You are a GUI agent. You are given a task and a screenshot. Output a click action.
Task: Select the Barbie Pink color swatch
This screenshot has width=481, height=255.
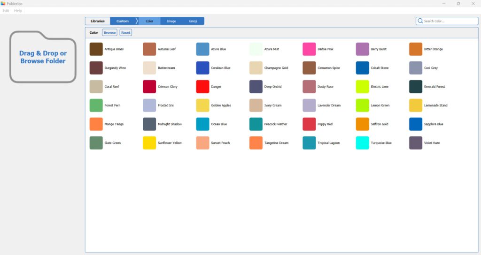point(309,49)
